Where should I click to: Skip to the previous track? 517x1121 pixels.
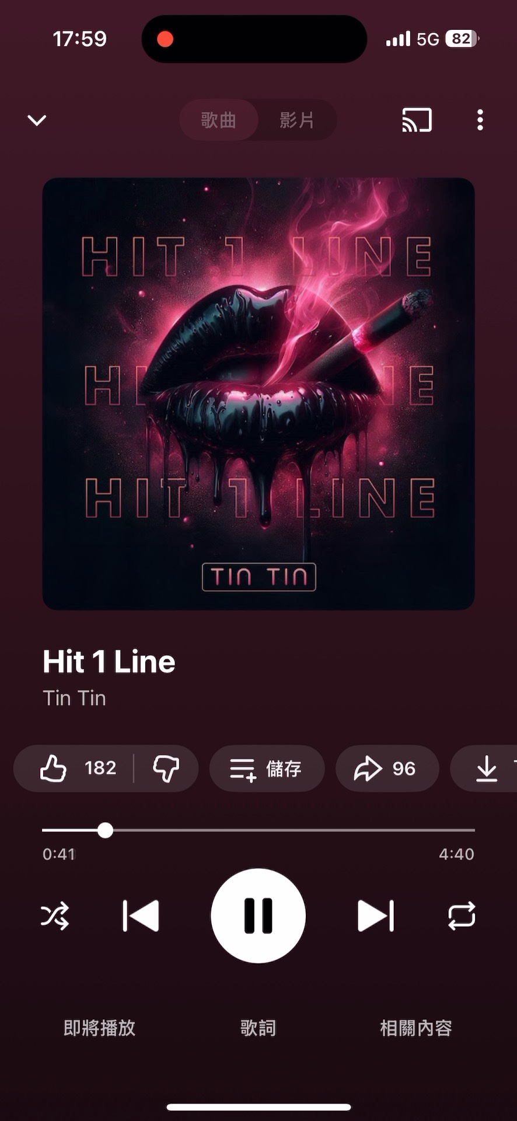click(141, 915)
